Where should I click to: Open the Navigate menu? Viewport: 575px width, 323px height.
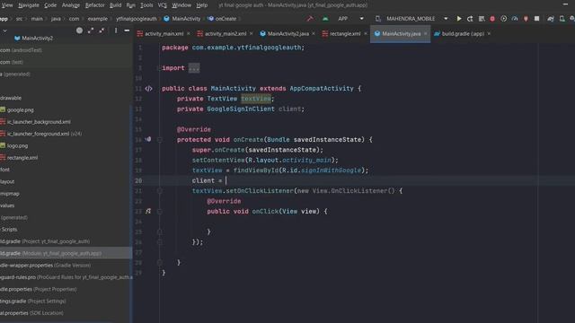tap(28, 5)
